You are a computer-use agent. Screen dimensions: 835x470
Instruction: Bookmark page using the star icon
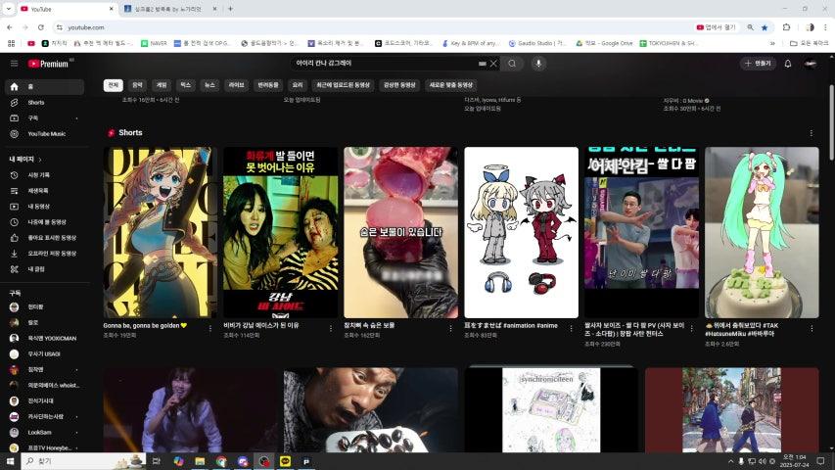tap(765, 27)
